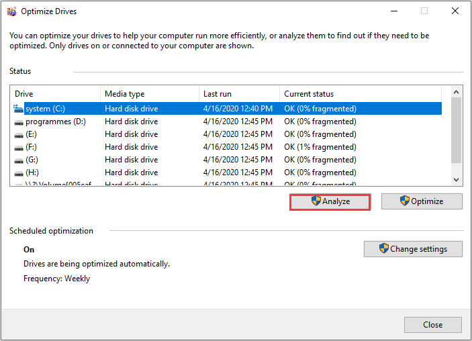Click the last run time for (E:)

coord(238,134)
